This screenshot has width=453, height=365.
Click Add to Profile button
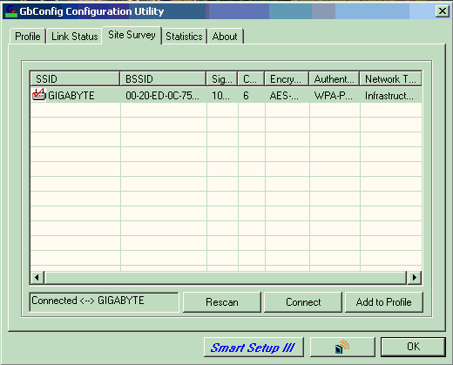click(383, 302)
